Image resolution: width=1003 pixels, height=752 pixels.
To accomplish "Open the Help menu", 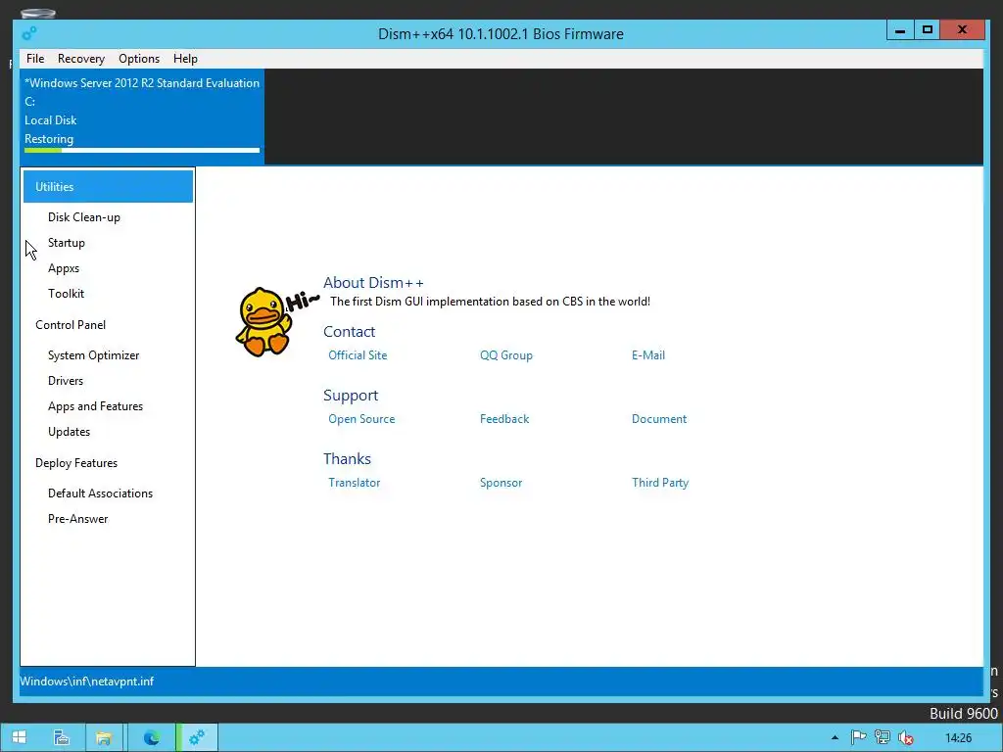I will click(x=185, y=58).
